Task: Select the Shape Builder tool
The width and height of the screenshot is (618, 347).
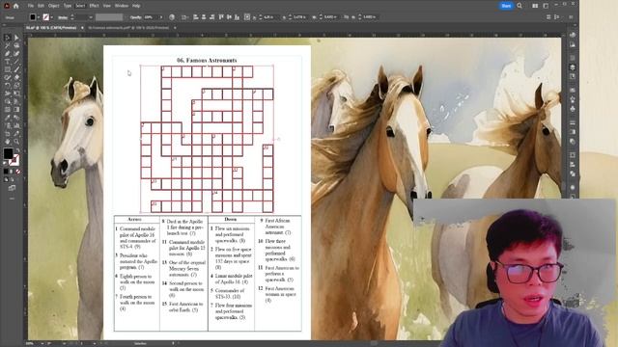Action: (x=7, y=100)
